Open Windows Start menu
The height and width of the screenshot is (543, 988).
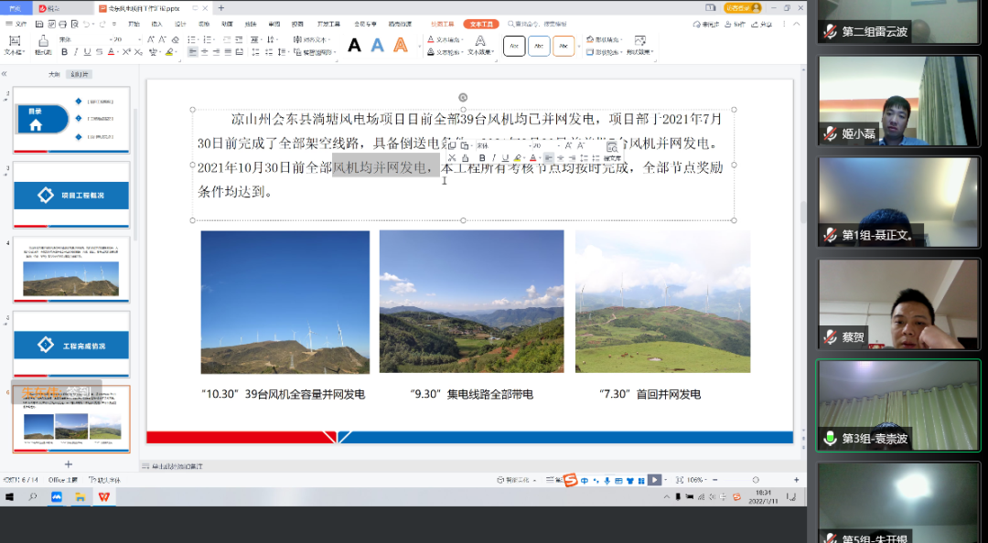pyautogui.click(x=9, y=497)
